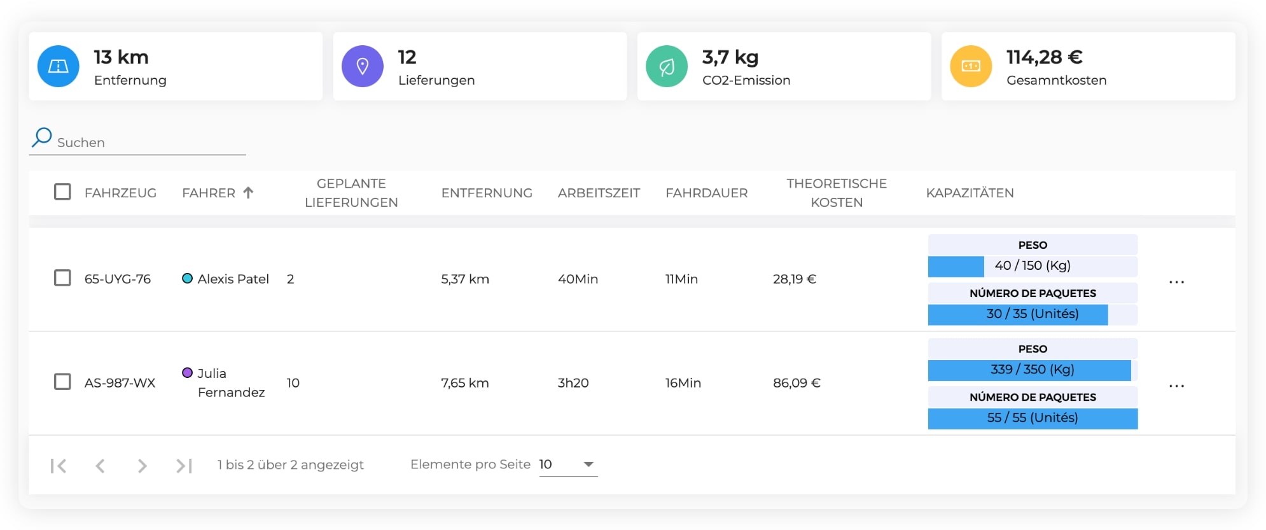Toggle the select-all checkbox in the header
The width and height of the screenshot is (1266, 530).
[x=62, y=192]
